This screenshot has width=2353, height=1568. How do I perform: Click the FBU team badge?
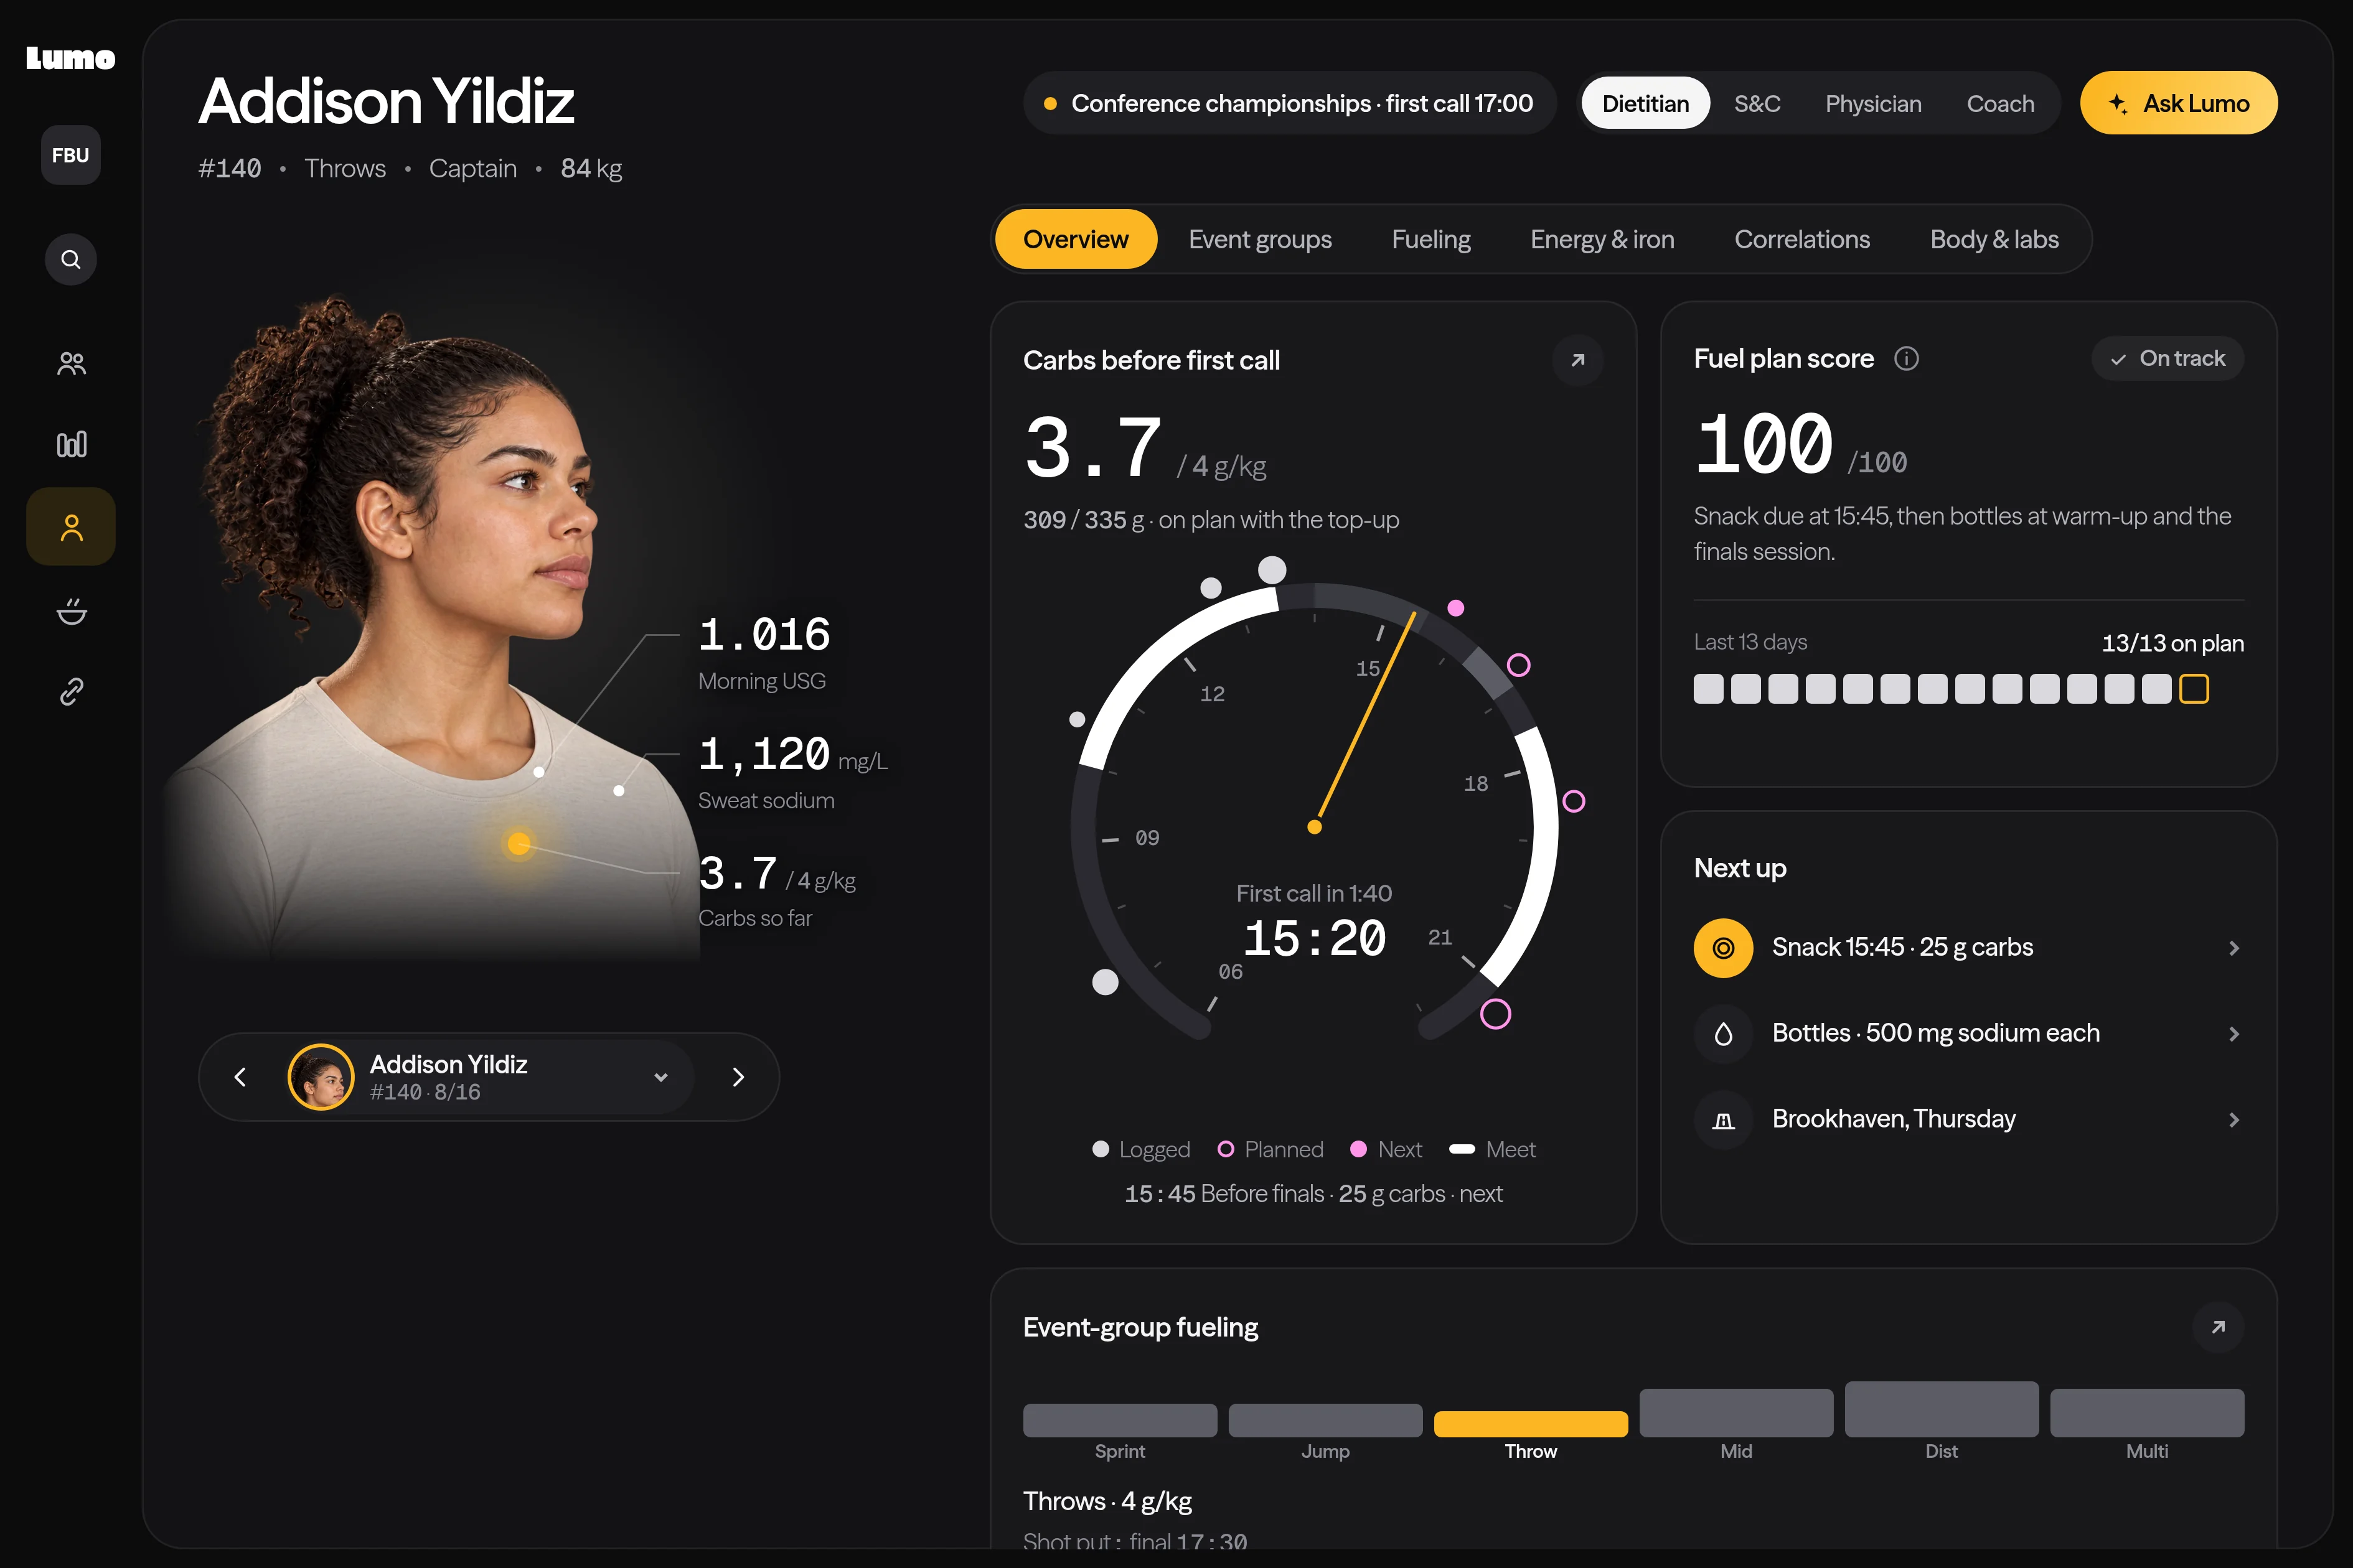tap(70, 155)
